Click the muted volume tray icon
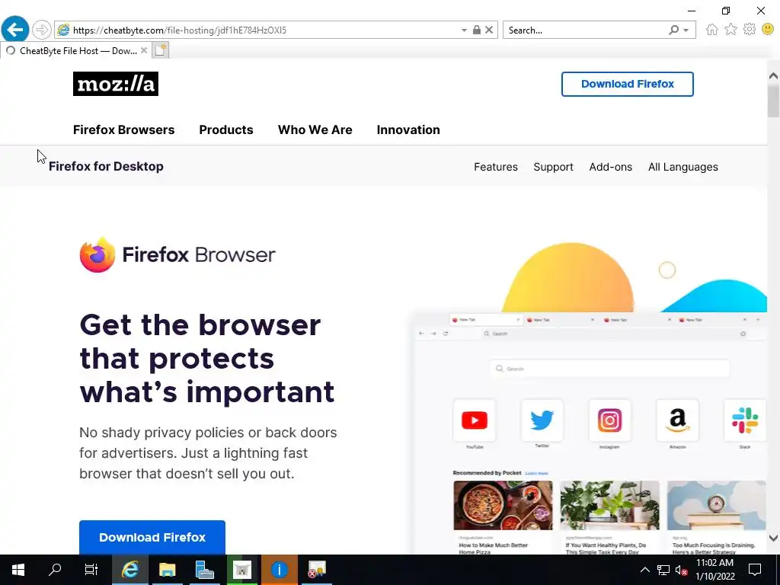The height and width of the screenshot is (585, 780). (x=682, y=570)
